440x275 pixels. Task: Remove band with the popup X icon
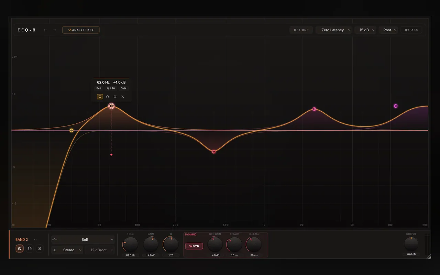tap(123, 97)
